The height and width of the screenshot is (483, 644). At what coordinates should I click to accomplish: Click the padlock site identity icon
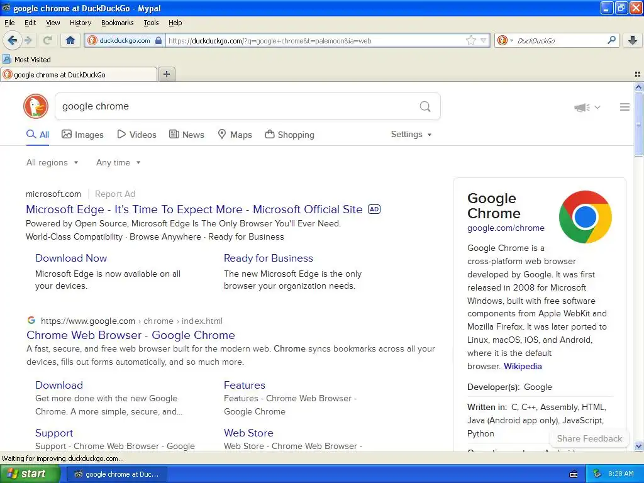click(x=158, y=41)
